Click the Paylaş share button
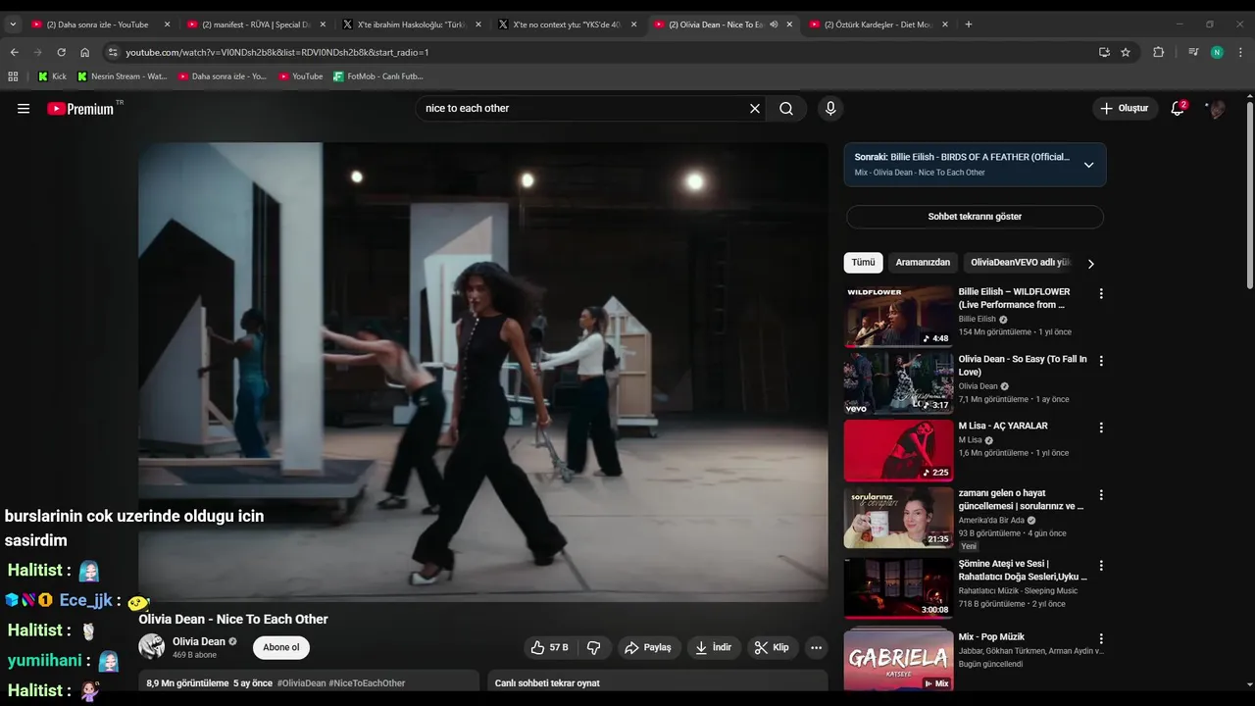The height and width of the screenshot is (706, 1255). point(648,647)
